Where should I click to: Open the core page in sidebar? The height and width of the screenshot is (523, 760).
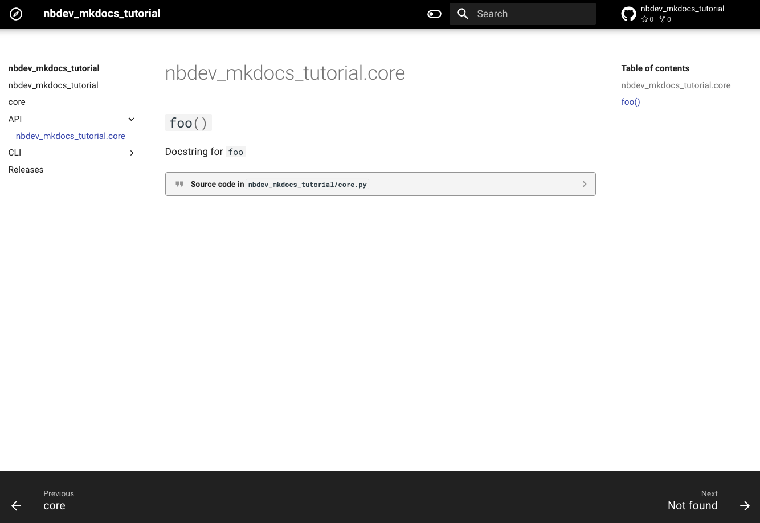(17, 102)
